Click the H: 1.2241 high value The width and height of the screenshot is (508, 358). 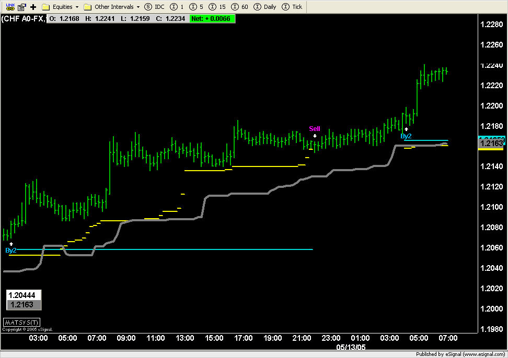(100, 19)
